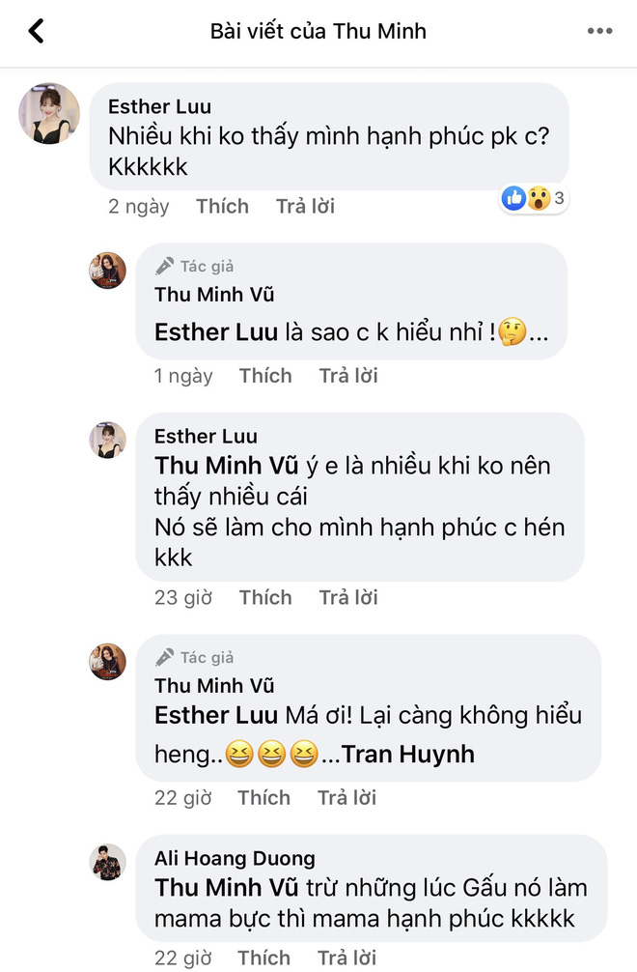Open Thu Minh Vũ mention in Ali's comment
637x972 pixels.
[227, 888]
